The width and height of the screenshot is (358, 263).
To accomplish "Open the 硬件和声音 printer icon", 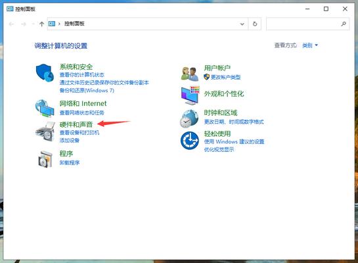I will click(45, 131).
